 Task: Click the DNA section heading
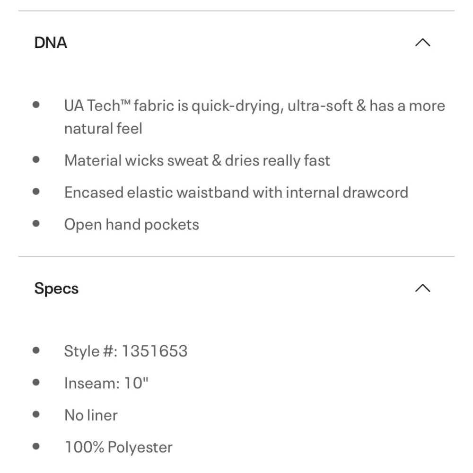click(51, 43)
